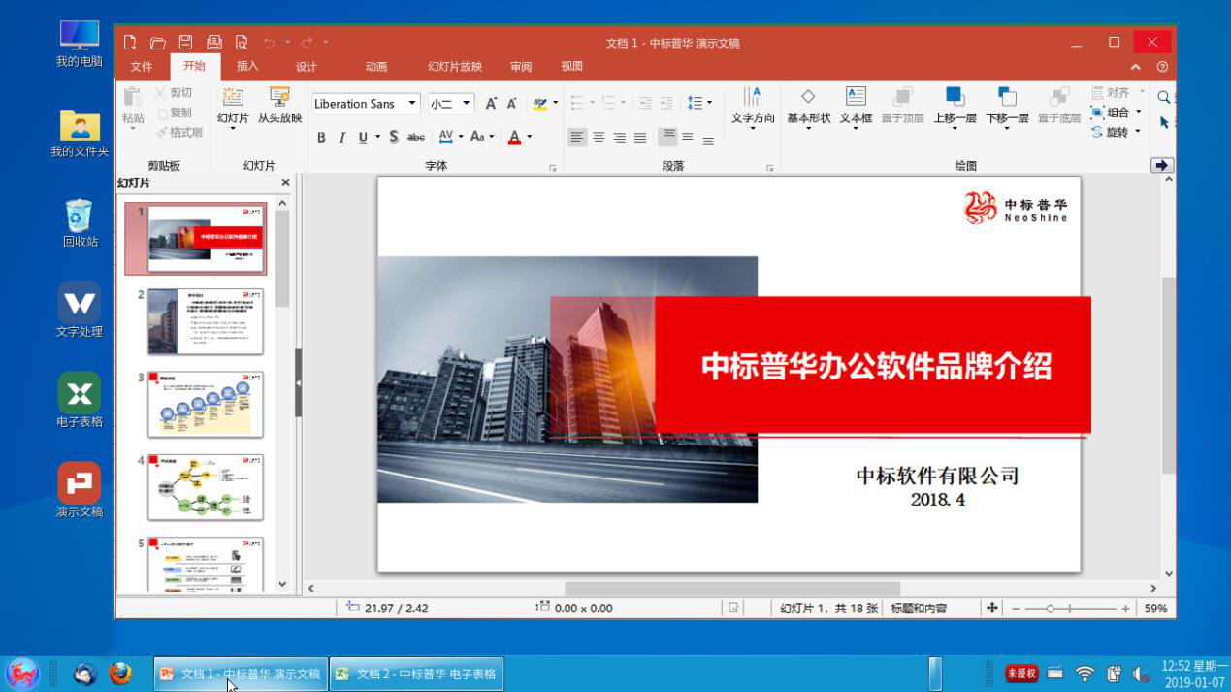Image resolution: width=1231 pixels, height=692 pixels.
Task: Click the Increase indent icon
Action: 666,103
